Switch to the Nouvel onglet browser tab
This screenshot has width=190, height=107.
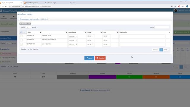[x=59, y=3]
